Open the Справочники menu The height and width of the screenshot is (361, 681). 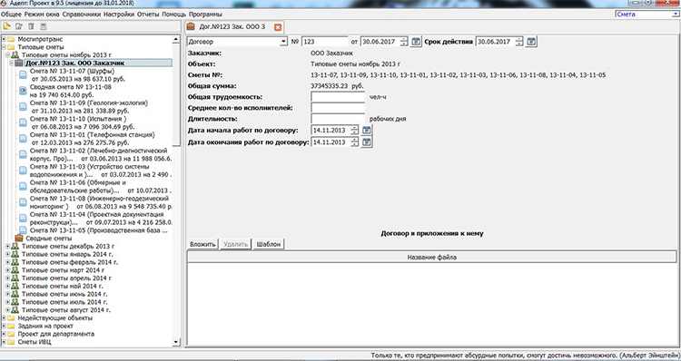click(81, 15)
